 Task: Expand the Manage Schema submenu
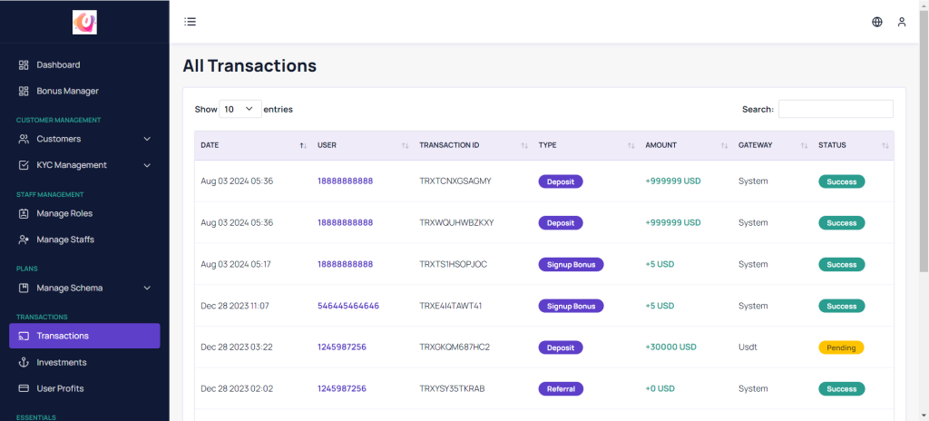(147, 288)
